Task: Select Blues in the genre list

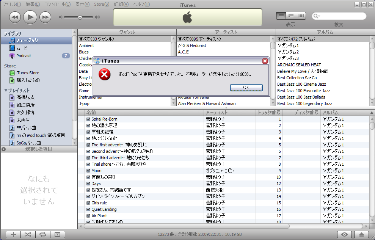Action: pyautogui.click(x=124, y=52)
